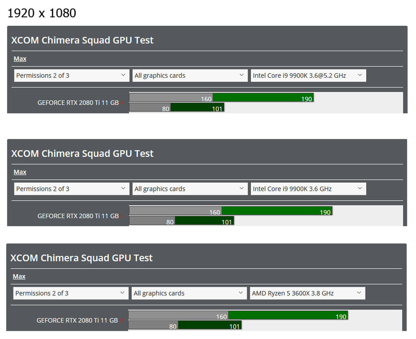
Task: Click GEFORCE RTX 2080 Ti label in 5.2 GHz panel
Action: (x=78, y=103)
